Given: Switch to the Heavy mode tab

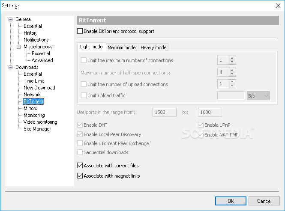Looking at the screenshot, I should [x=153, y=48].
